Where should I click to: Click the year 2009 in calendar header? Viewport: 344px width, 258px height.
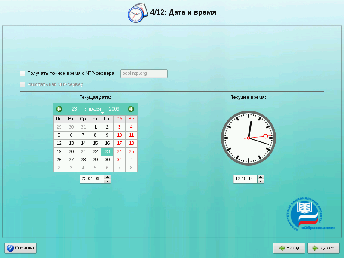(114, 109)
